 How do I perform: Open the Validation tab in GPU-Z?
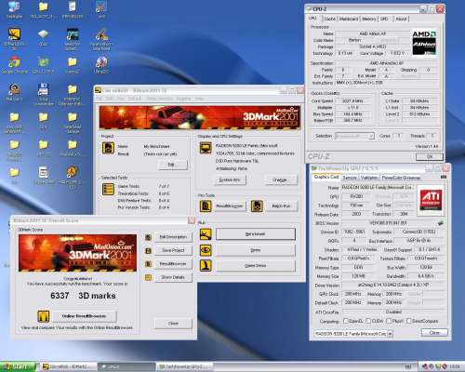click(369, 178)
